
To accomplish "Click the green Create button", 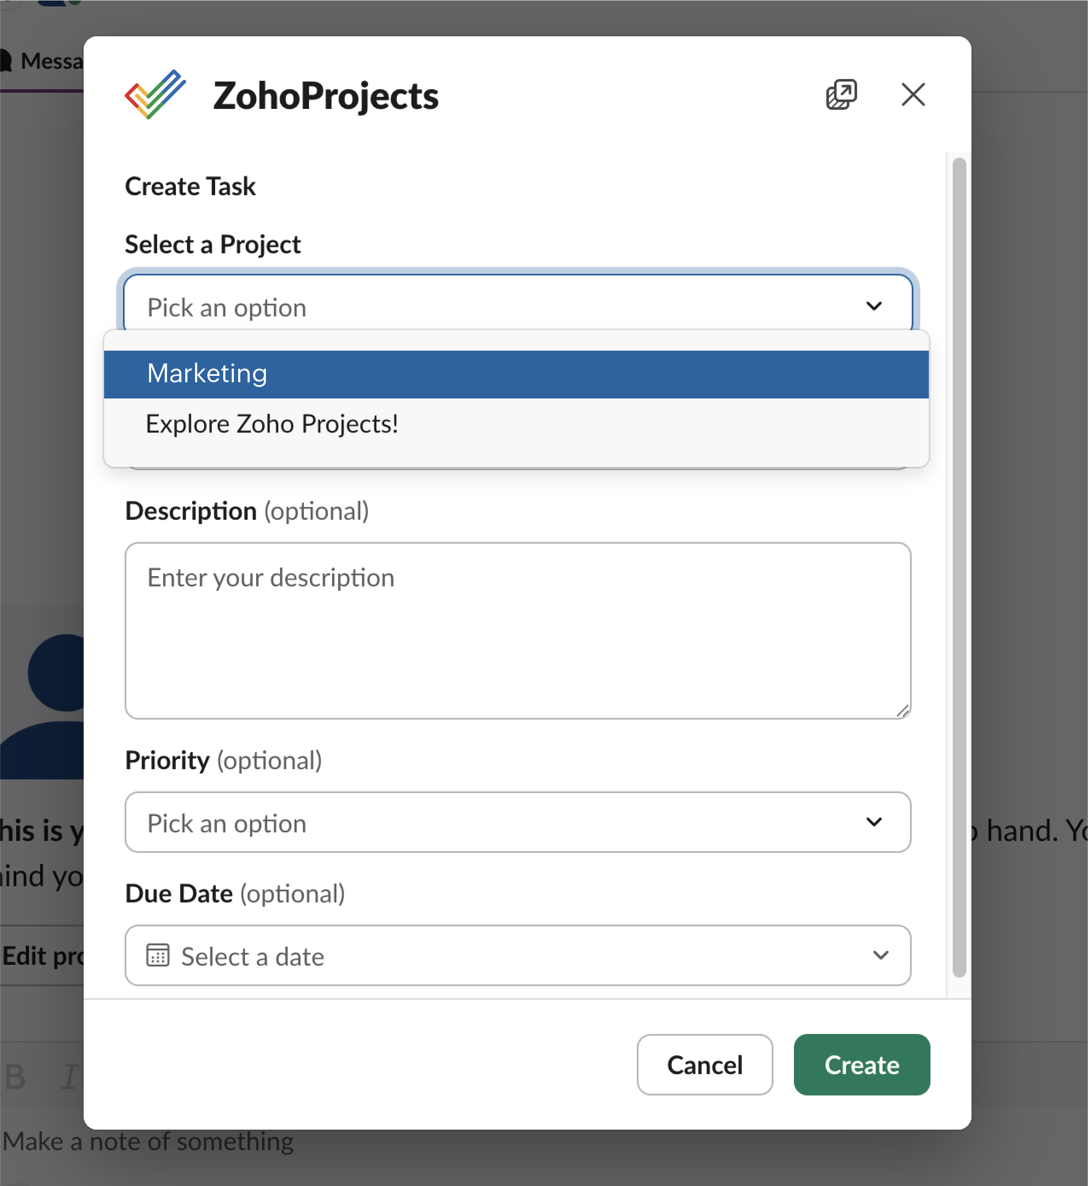I will [x=861, y=1065].
